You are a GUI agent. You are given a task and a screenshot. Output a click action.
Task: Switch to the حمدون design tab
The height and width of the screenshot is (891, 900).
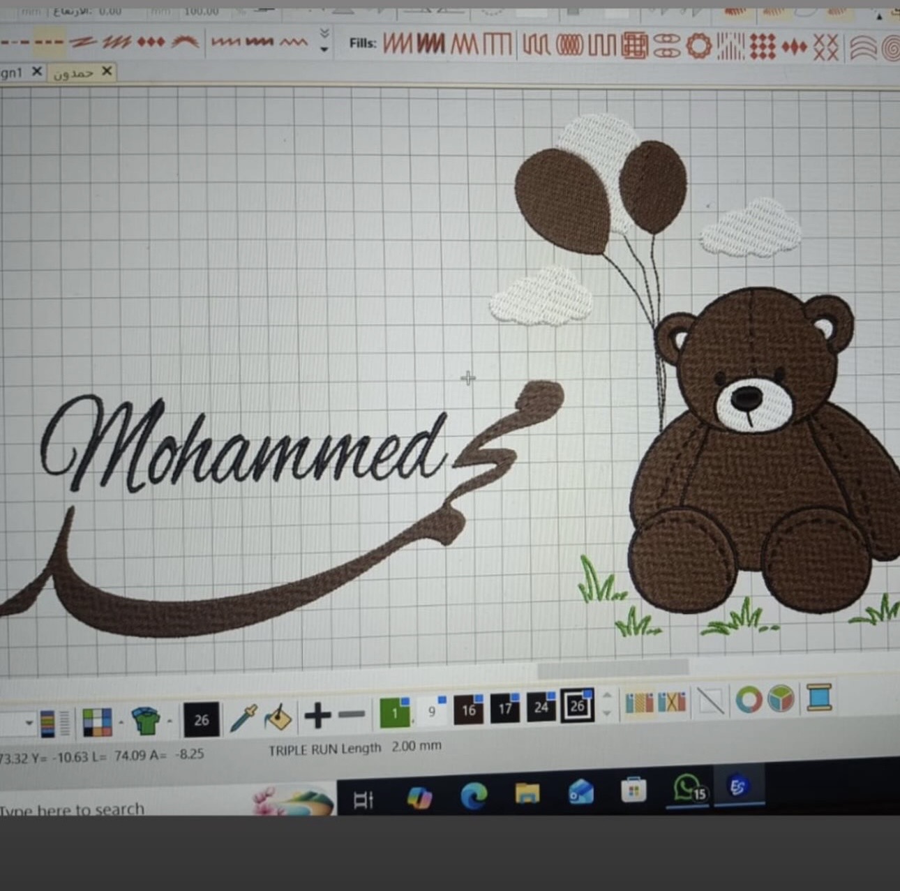[x=73, y=73]
